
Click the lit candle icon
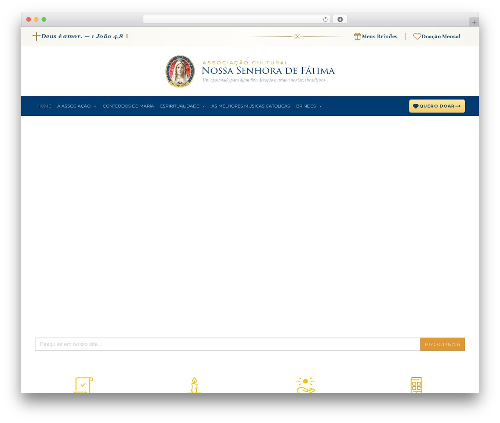194,385
